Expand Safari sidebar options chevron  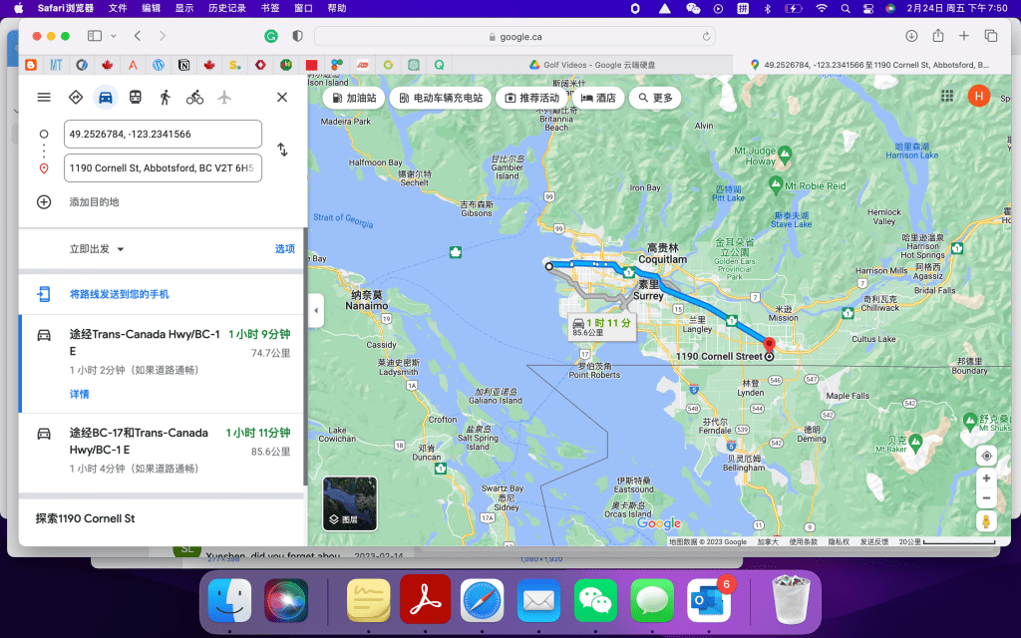click(x=113, y=36)
